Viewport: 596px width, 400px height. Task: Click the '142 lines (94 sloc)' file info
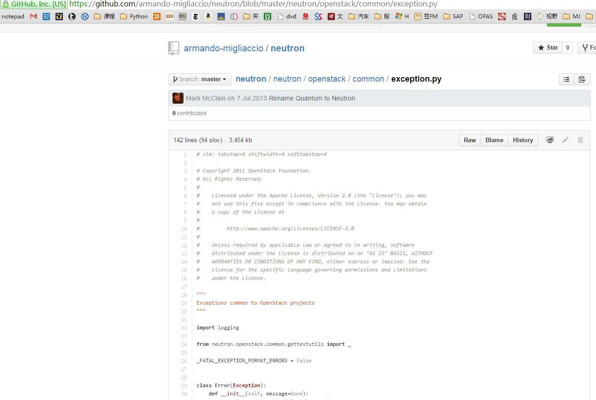(198, 140)
